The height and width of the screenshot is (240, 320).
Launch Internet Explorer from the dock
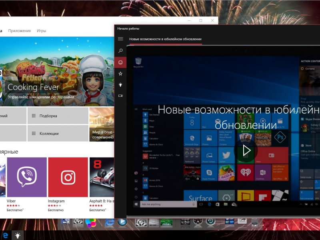click(109, 222)
